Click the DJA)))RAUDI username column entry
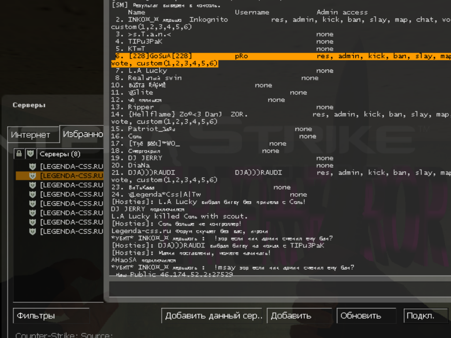Screen dimensions: 451x338 pyautogui.click(x=258, y=173)
